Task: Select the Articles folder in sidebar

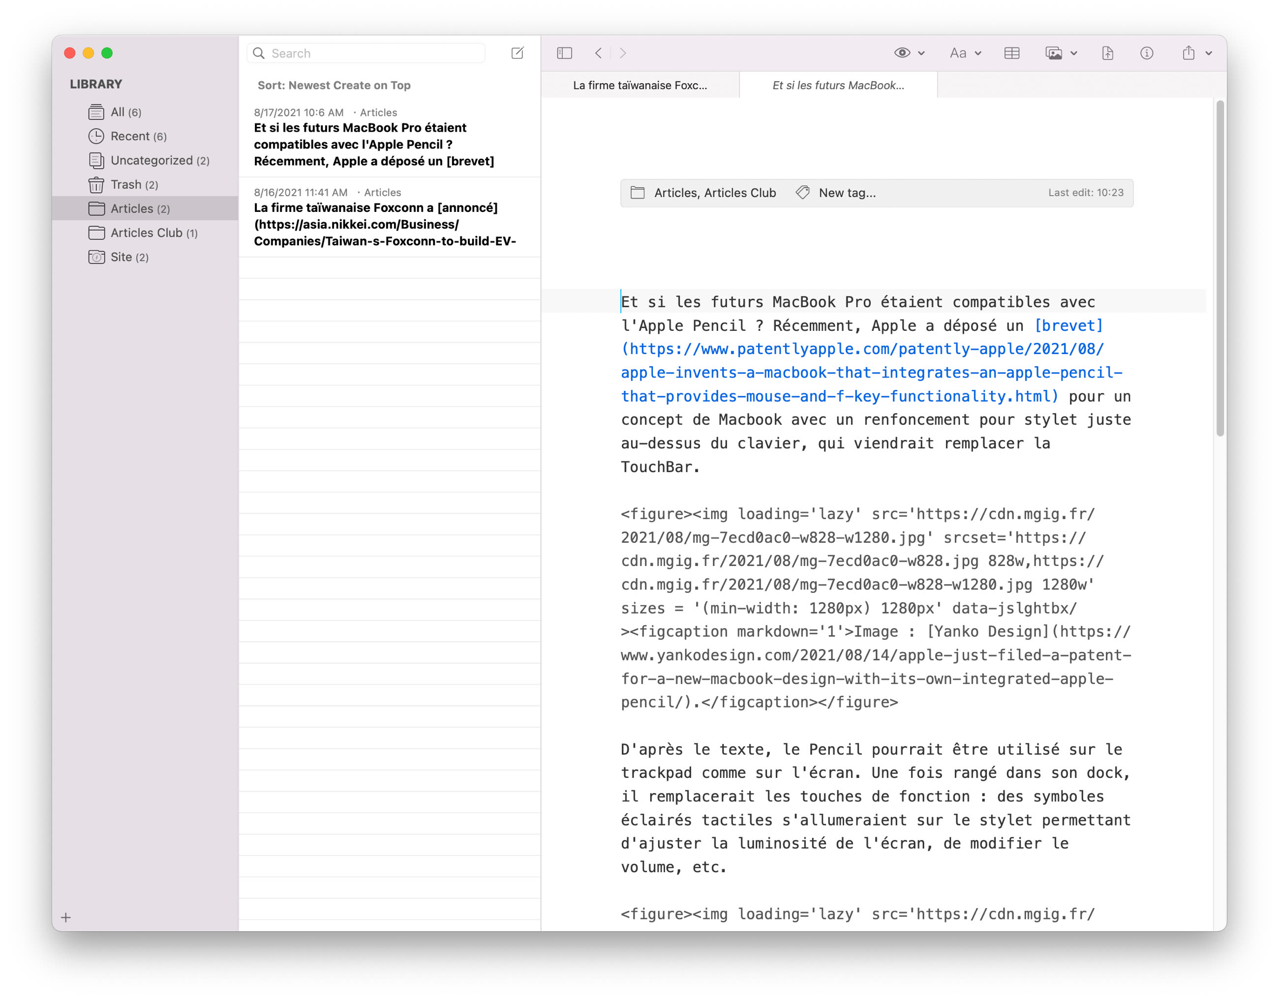Action: [x=145, y=208]
